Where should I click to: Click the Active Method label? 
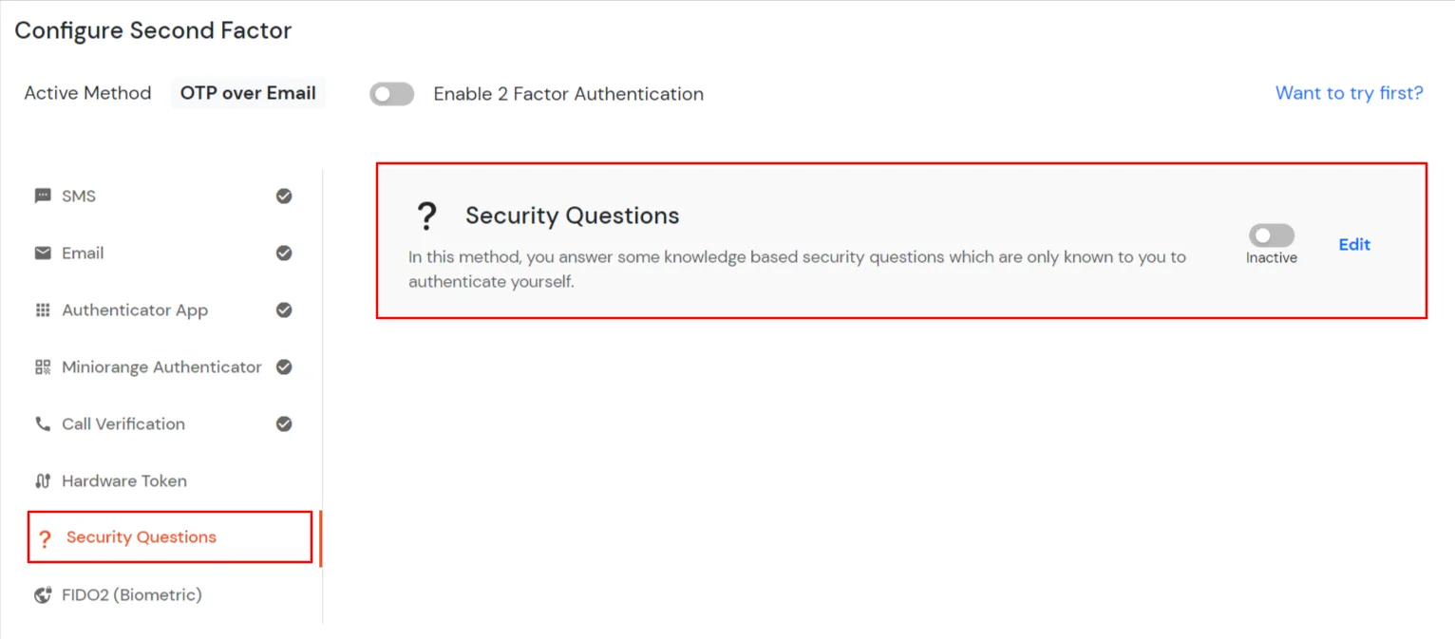[x=86, y=92]
